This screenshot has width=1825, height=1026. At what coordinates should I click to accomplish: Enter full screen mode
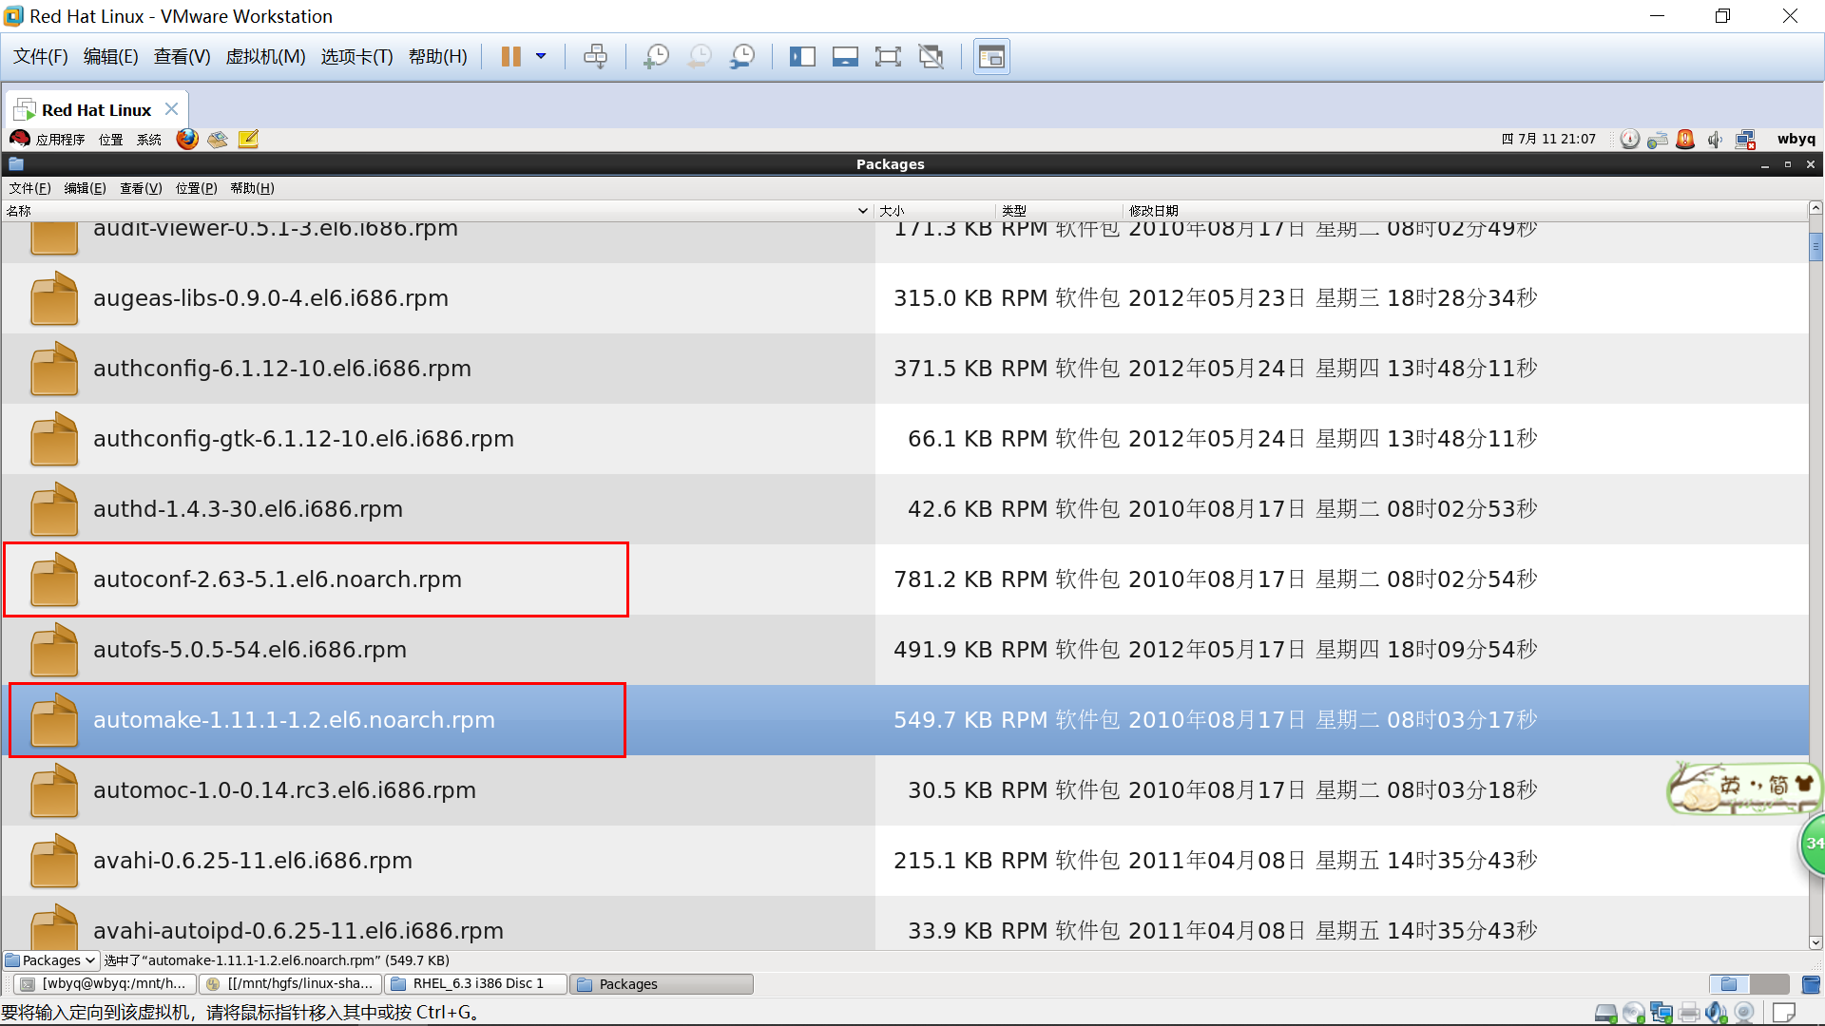pyautogui.click(x=888, y=57)
